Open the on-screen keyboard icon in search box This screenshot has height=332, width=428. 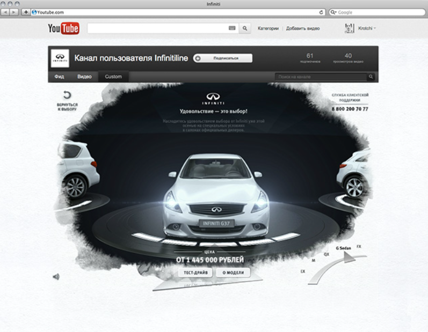point(232,28)
